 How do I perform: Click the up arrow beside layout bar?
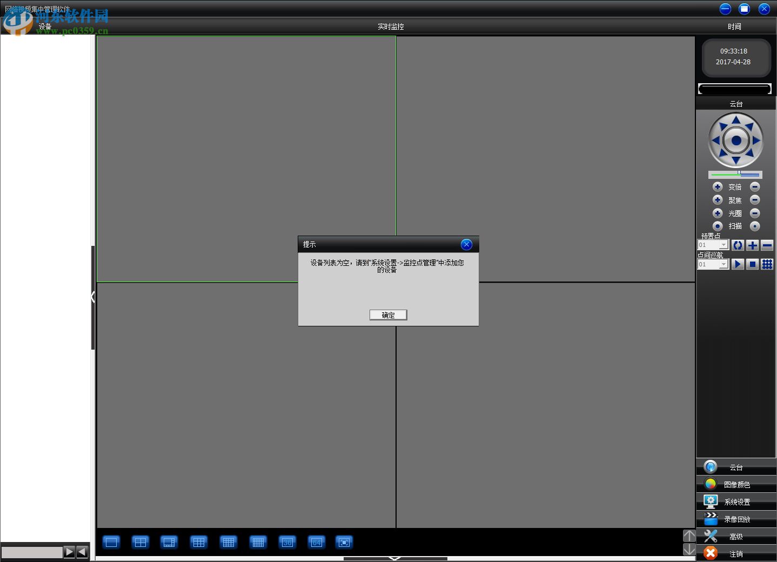[689, 536]
